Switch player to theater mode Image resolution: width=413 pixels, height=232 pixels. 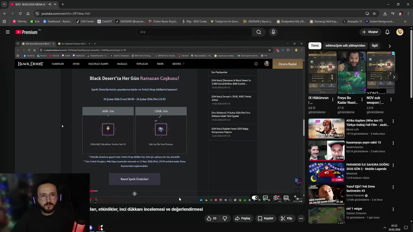pyautogui.click(x=286, y=198)
